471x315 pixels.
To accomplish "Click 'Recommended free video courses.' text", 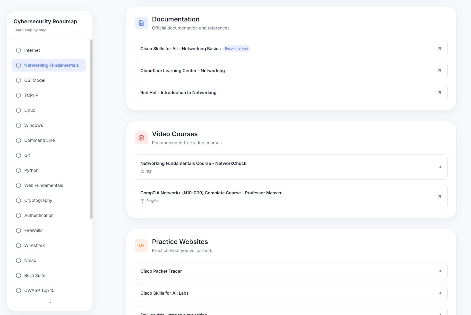I will 187,143.
